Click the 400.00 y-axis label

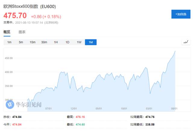point(9,72)
